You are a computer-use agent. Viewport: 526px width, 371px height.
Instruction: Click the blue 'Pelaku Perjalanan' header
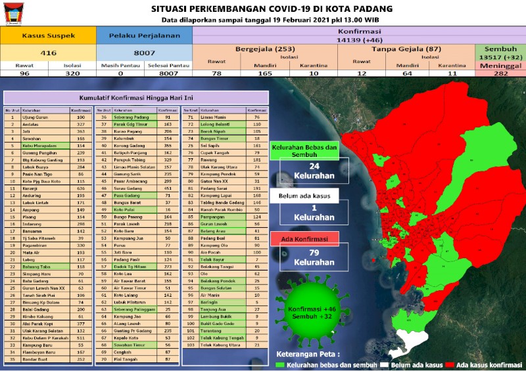[x=144, y=35]
